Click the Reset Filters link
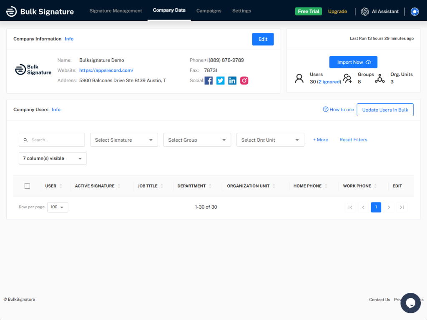Image resolution: width=427 pixels, height=320 pixels. point(353,140)
